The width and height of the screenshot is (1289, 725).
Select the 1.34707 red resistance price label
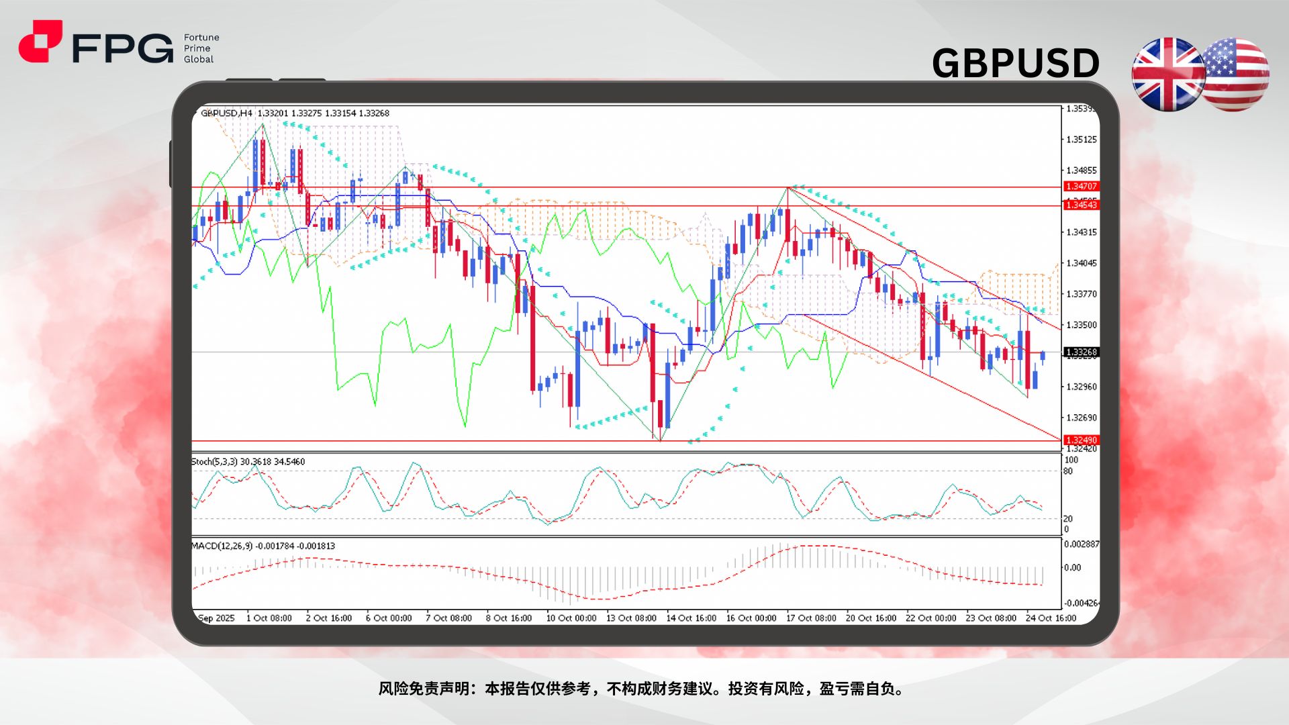(x=1081, y=186)
